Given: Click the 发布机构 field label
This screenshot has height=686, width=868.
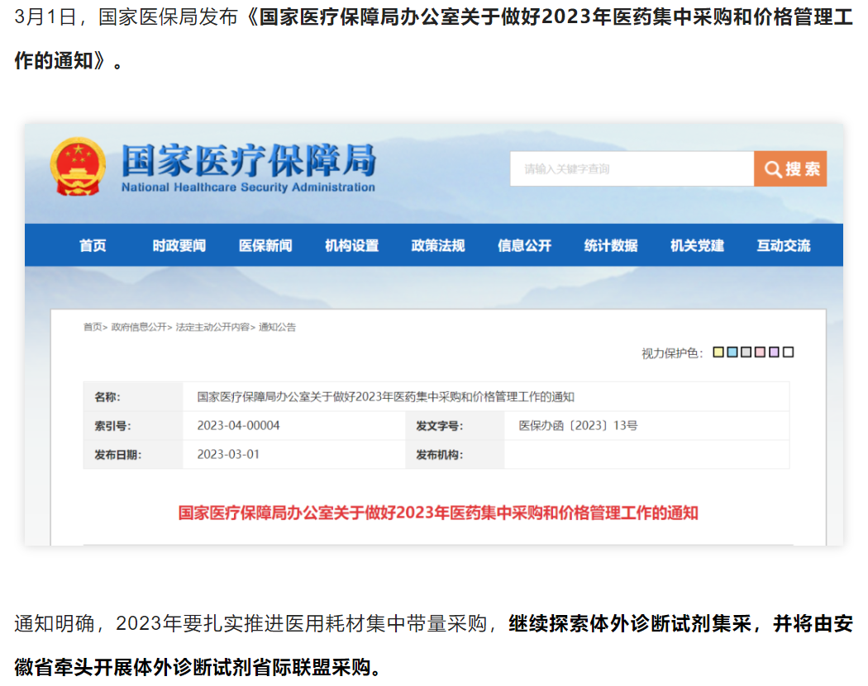Looking at the screenshot, I should tap(440, 455).
